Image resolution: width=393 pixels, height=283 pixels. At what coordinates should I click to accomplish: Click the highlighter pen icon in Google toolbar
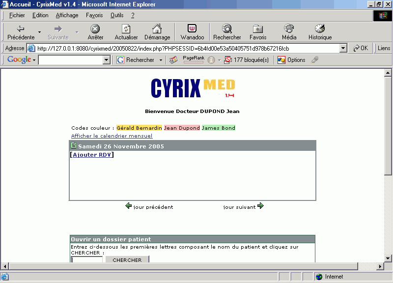point(315,59)
